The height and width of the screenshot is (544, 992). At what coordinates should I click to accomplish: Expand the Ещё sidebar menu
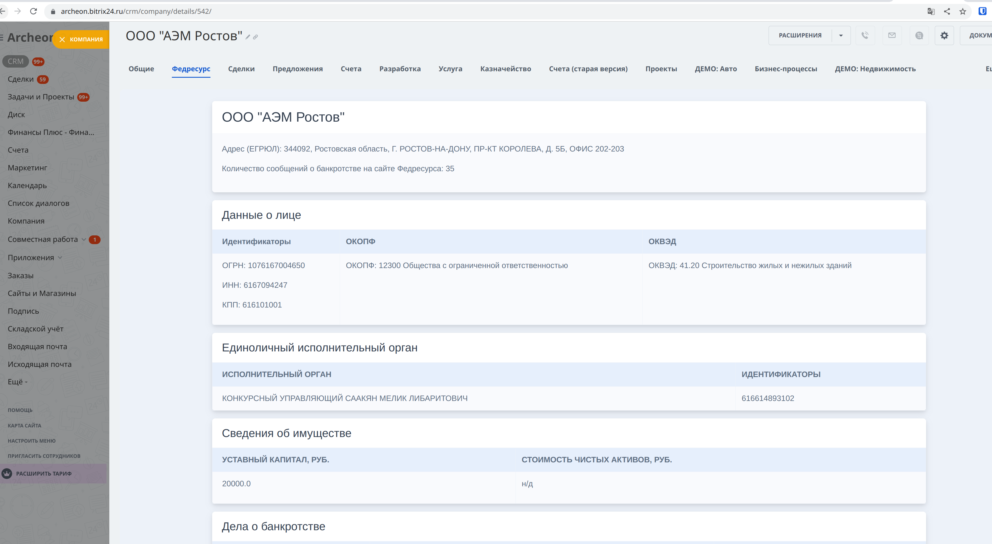[x=17, y=382]
